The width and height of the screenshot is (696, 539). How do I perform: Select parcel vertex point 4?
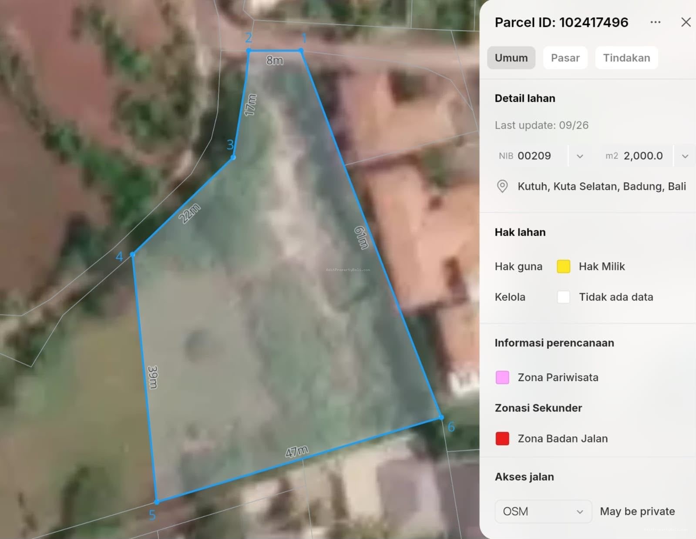pyautogui.click(x=133, y=254)
